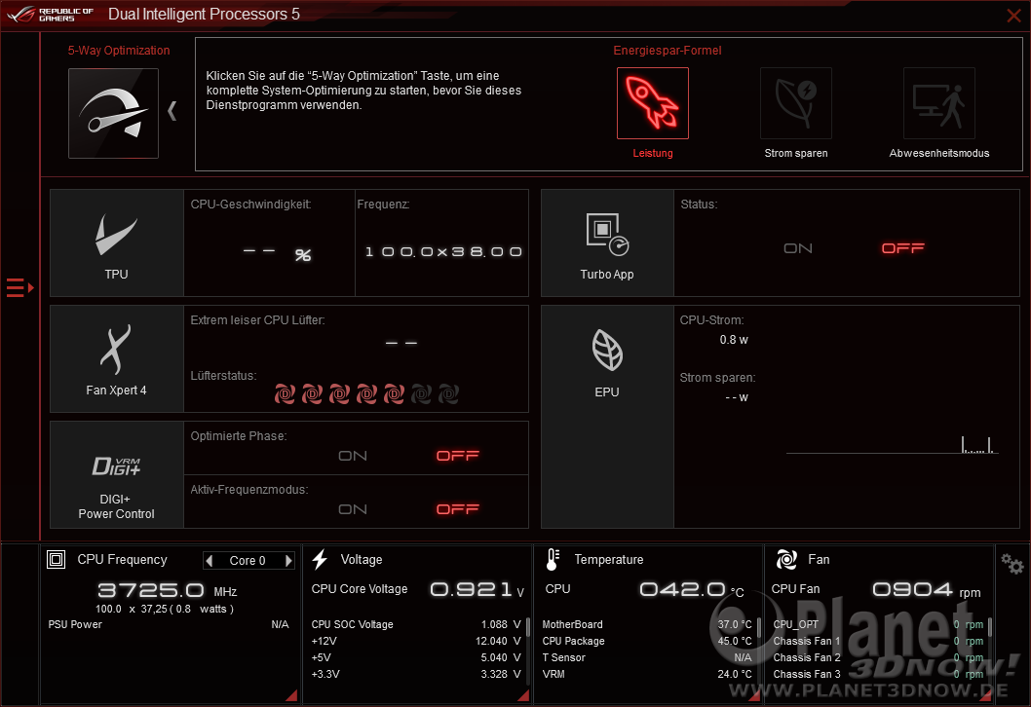Turn Optimierte Phase OFF

[x=458, y=456]
